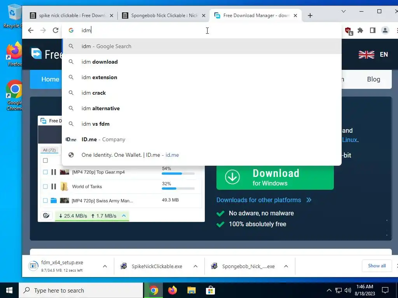The image size is (398, 298).
Task: Click the snail speed-mode icon in preview
Action: pyautogui.click(x=47, y=216)
